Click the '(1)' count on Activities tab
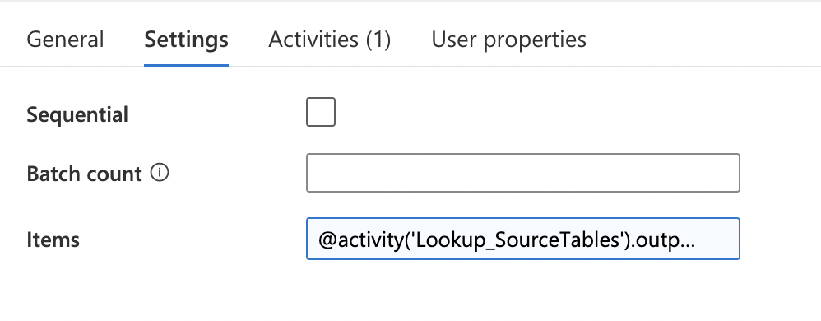Viewport: 821px width, 321px height. click(x=378, y=40)
